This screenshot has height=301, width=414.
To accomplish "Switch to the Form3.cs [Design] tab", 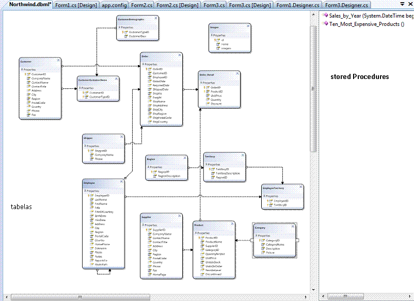I will (x=250, y=5).
